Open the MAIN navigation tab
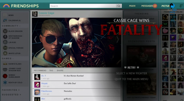 [x=132, y=6]
